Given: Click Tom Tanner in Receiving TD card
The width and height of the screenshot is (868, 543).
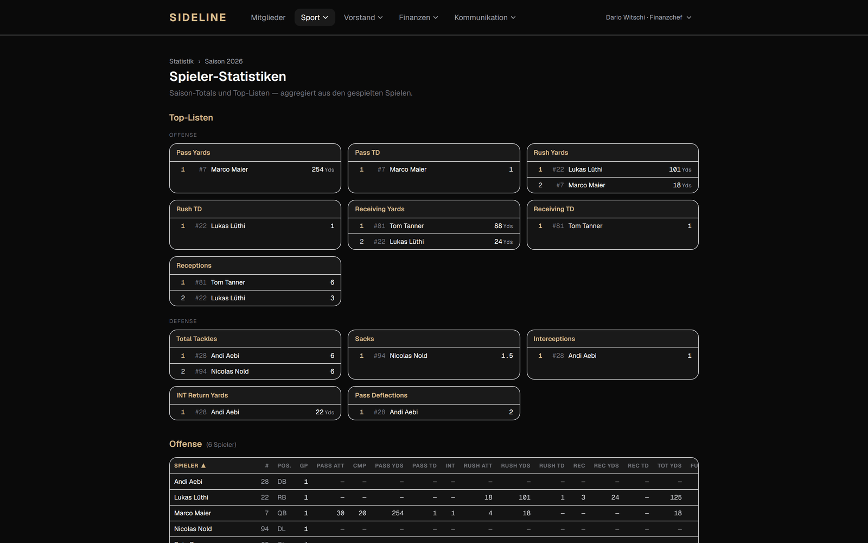Looking at the screenshot, I should (585, 226).
